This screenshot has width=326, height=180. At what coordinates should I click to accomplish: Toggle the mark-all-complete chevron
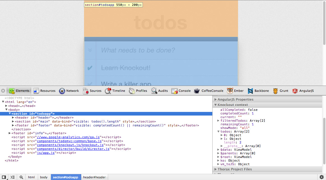click(x=90, y=50)
